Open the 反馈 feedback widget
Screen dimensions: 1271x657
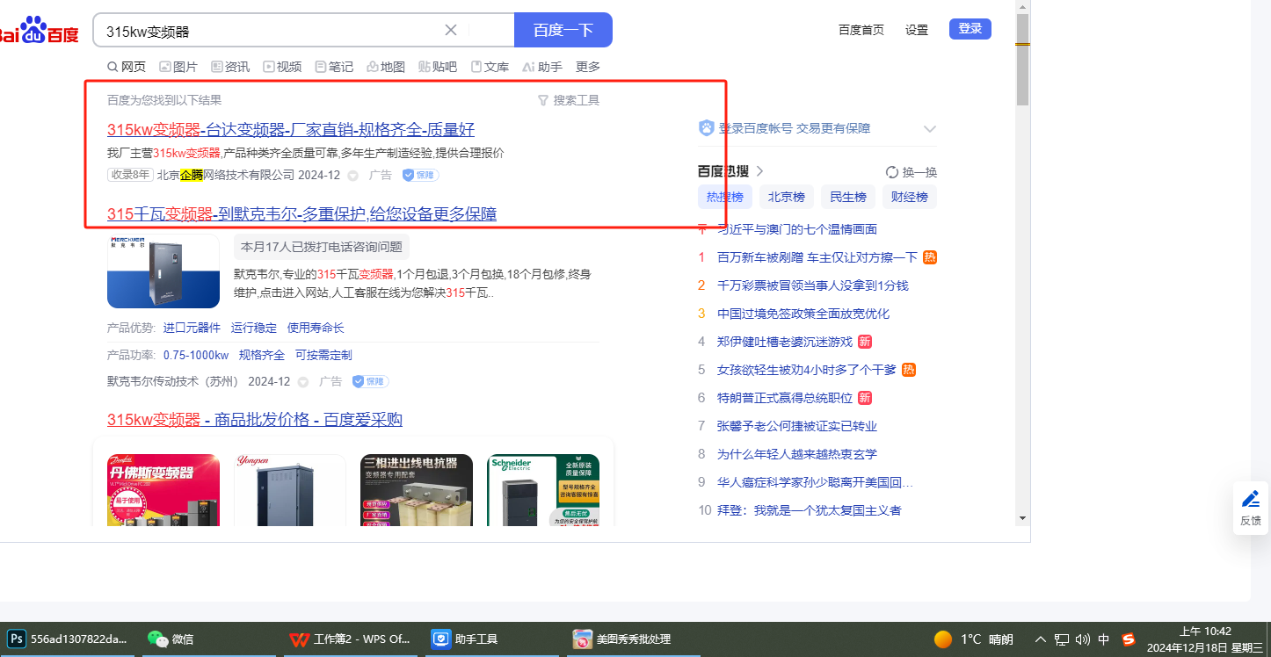pos(1250,508)
